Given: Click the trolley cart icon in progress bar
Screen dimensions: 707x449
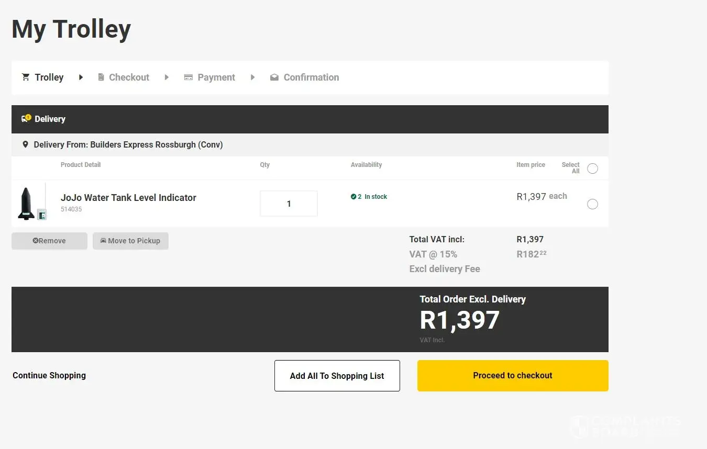Looking at the screenshot, I should point(26,77).
